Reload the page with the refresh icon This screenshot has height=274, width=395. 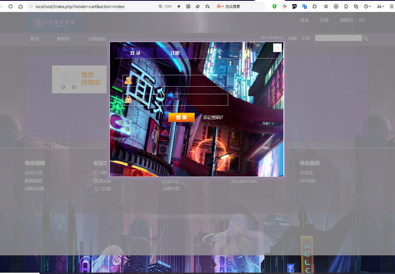pyautogui.click(x=11, y=6)
